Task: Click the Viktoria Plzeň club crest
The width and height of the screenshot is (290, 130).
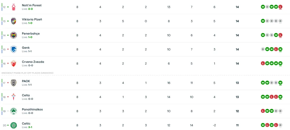Action: pos(14,21)
